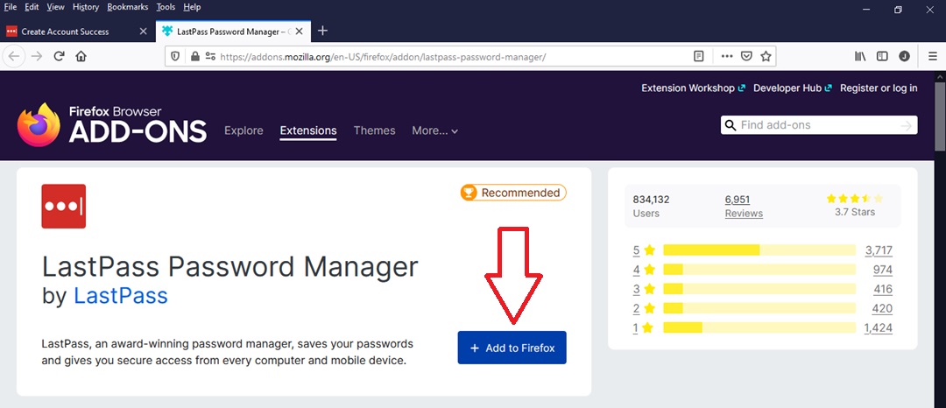Focus the Find add-ons search field
This screenshot has height=408, width=946.
(x=819, y=124)
